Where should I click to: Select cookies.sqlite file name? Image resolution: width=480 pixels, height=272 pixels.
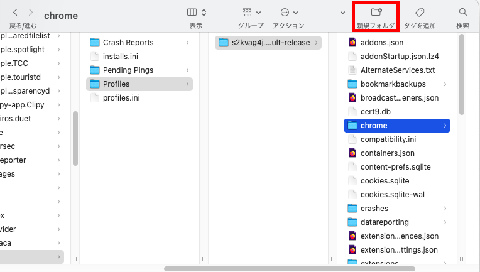[x=385, y=180]
